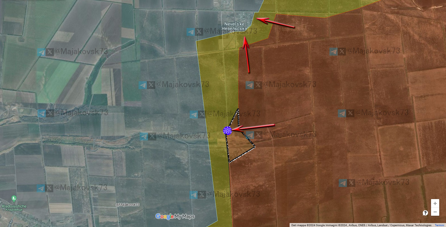
Task: Select the Kladovyshche place label
Action: click(x=14, y=208)
